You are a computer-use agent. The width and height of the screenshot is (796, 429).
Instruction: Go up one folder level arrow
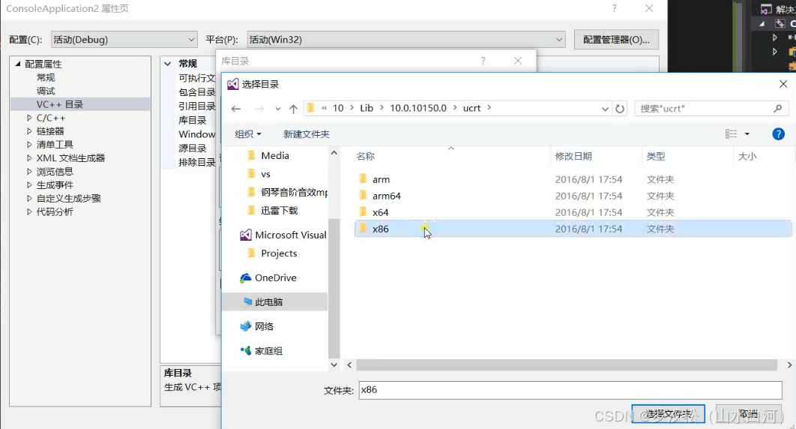293,109
